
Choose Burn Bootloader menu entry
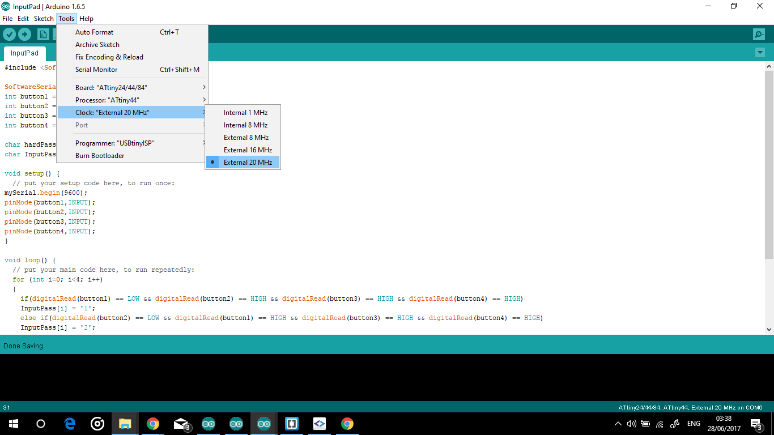pyautogui.click(x=133, y=156)
